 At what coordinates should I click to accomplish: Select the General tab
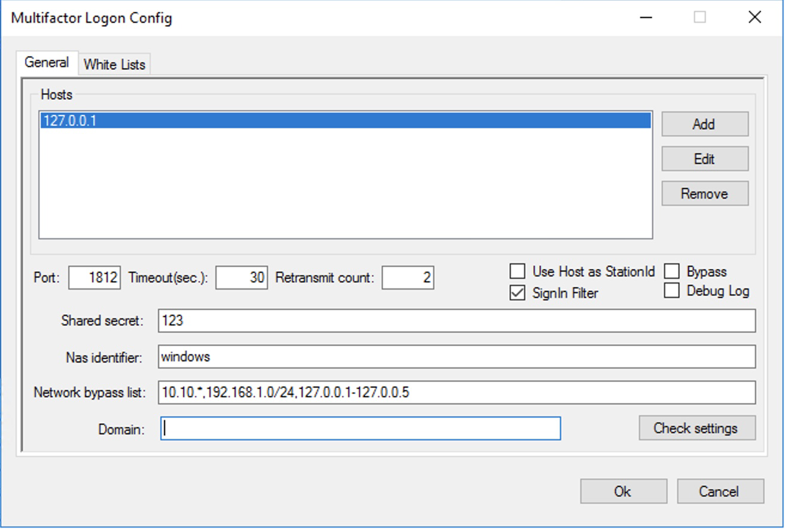47,62
